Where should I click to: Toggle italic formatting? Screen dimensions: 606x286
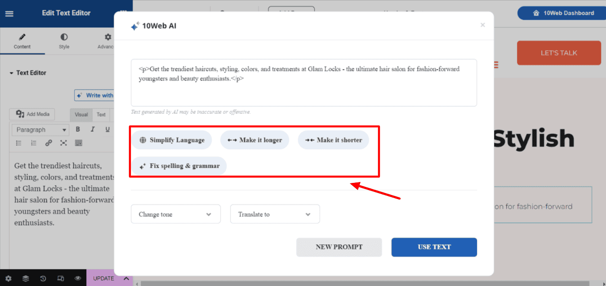tap(93, 130)
